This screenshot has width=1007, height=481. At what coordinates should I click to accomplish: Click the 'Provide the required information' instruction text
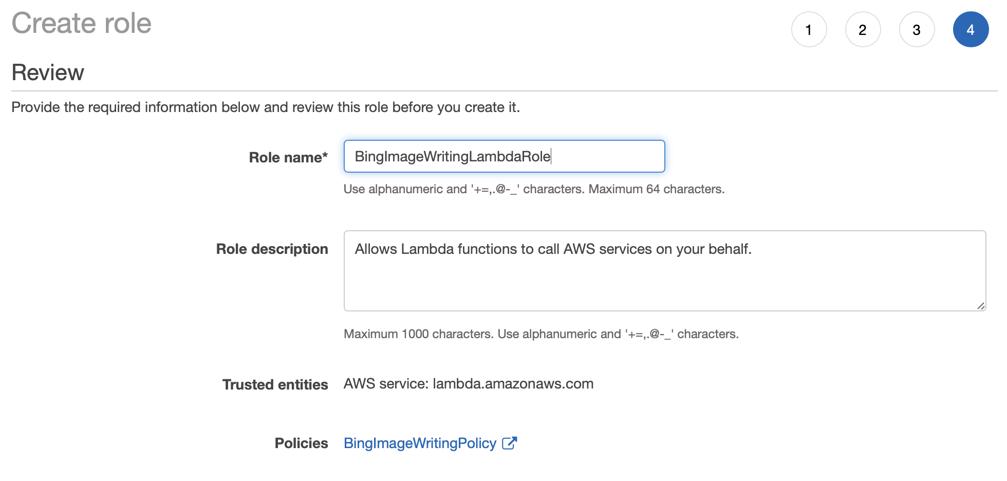coord(266,107)
